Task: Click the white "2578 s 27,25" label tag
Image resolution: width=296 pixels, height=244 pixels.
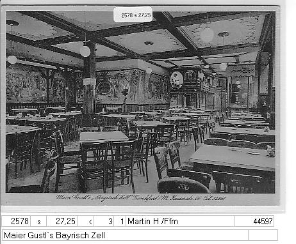Action: point(133,15)
